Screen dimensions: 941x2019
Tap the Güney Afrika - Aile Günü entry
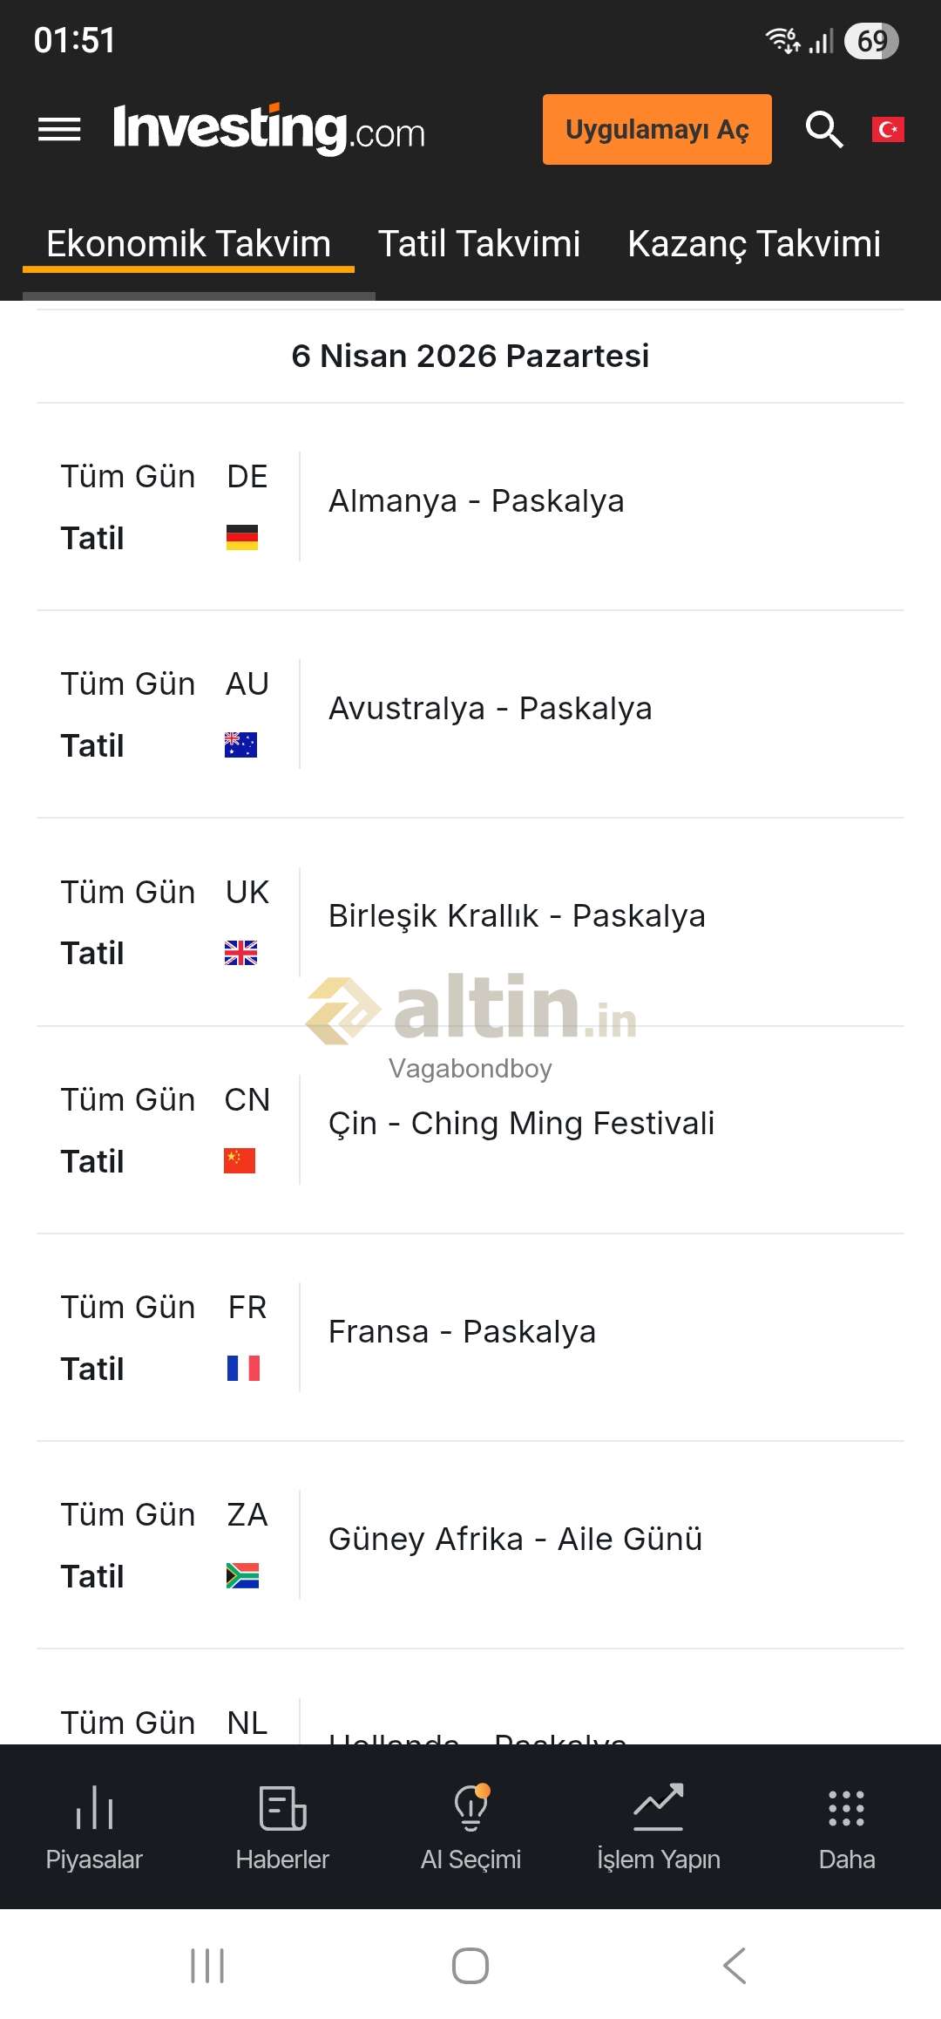click(x=515, y=1540)
